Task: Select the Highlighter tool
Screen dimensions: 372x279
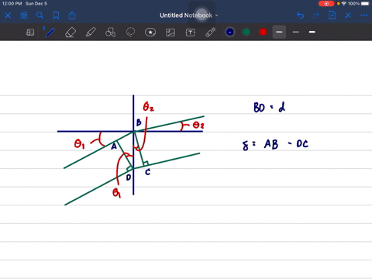Action: click(91, 33)
